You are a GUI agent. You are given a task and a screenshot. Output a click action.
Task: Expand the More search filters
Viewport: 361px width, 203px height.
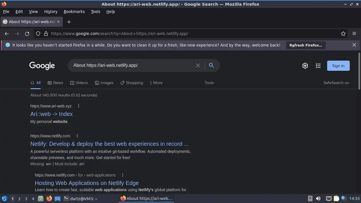point(156,83)
